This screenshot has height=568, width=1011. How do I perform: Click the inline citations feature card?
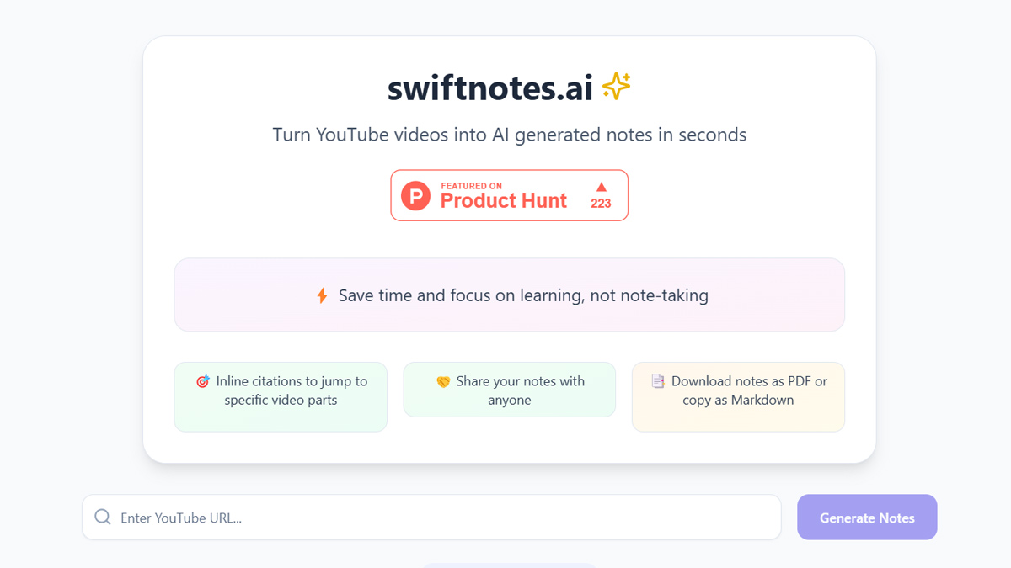(x=281, y=396)
